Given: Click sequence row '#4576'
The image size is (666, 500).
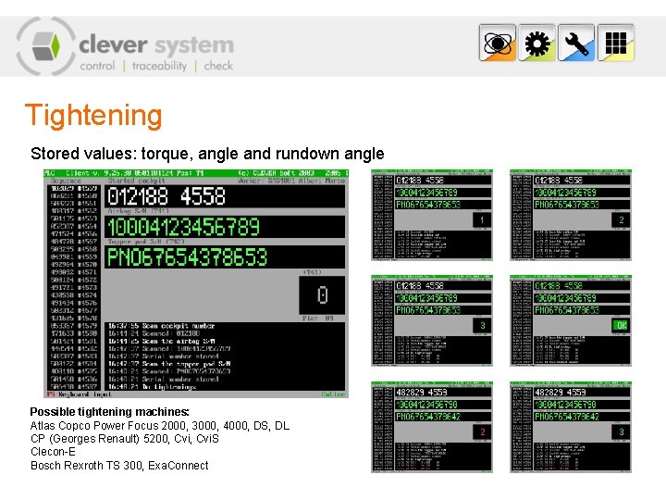Looking at the screenshot, I should (x=74, y=303).
